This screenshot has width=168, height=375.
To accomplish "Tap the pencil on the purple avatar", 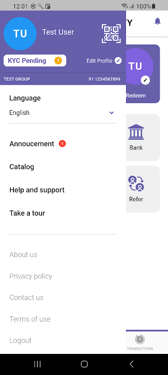I will (145, 80).
